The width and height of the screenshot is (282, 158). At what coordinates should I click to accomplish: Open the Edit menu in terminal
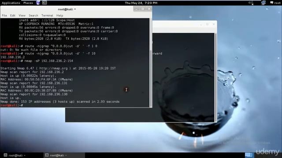(13, 15)
